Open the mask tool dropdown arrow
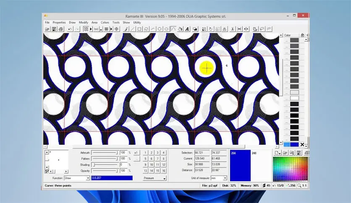351x203 pixels. (x=101, y=29)
